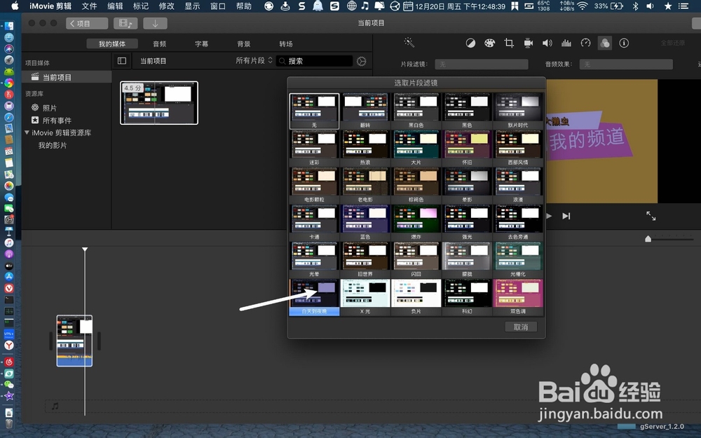Click the music note audio track icon

(55, 406)
